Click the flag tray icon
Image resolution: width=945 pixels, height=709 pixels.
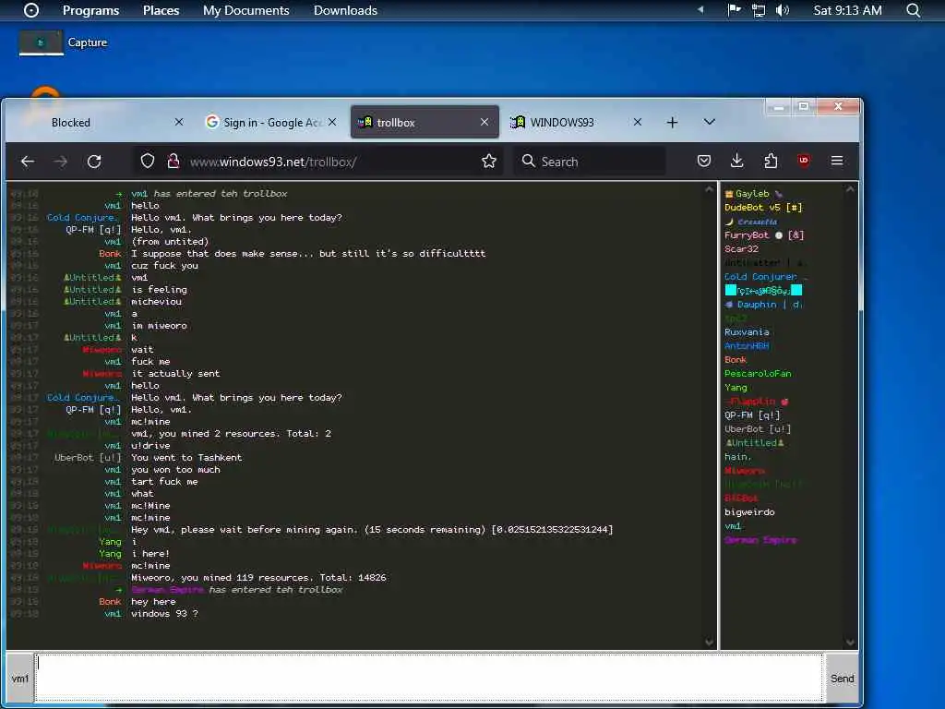(x=734, y=10)
